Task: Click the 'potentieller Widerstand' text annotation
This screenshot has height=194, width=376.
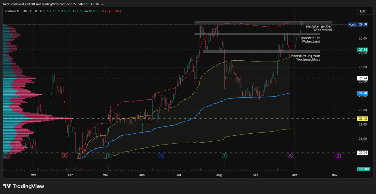Action: 310,40
